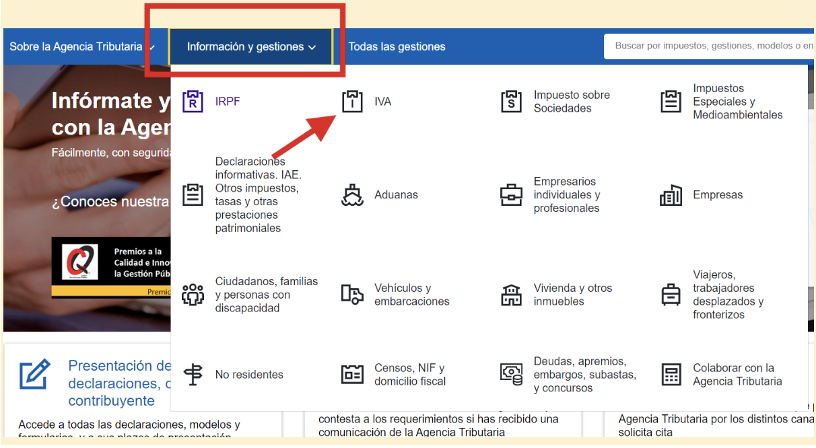Click the Impuesto sobre Sociedades icon

pyautogui.click(x=512, y=102)
